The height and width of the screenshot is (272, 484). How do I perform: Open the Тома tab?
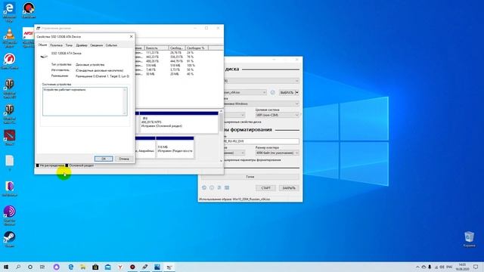tap(69, 45)
